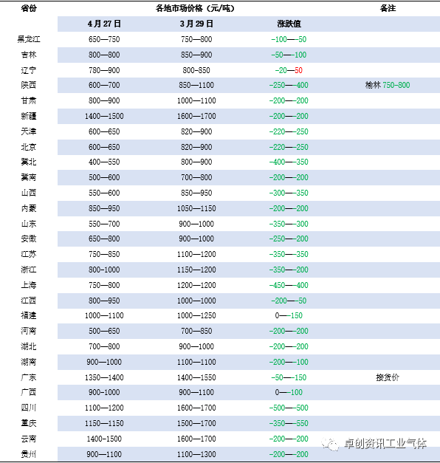Select the 4月27日 column header
Screen dimensions: 440x463
point(104,24)
